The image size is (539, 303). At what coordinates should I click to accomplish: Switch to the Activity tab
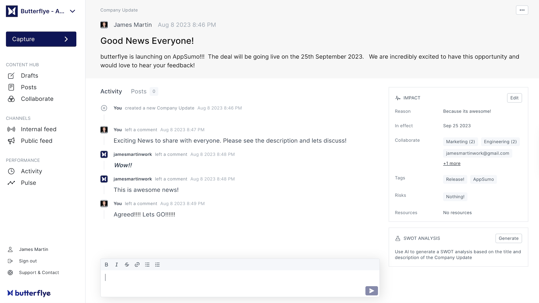pos(111,91)
